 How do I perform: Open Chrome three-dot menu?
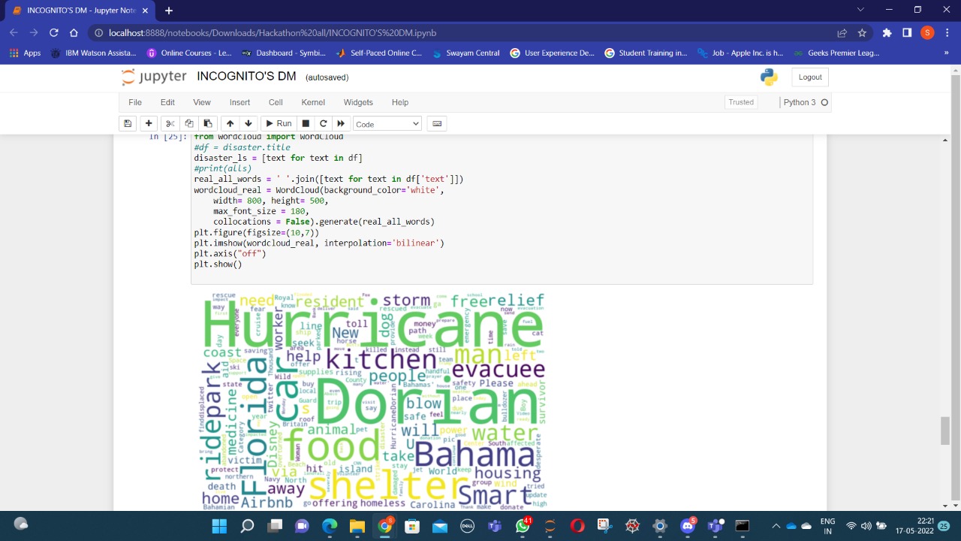tap(946, 32)
